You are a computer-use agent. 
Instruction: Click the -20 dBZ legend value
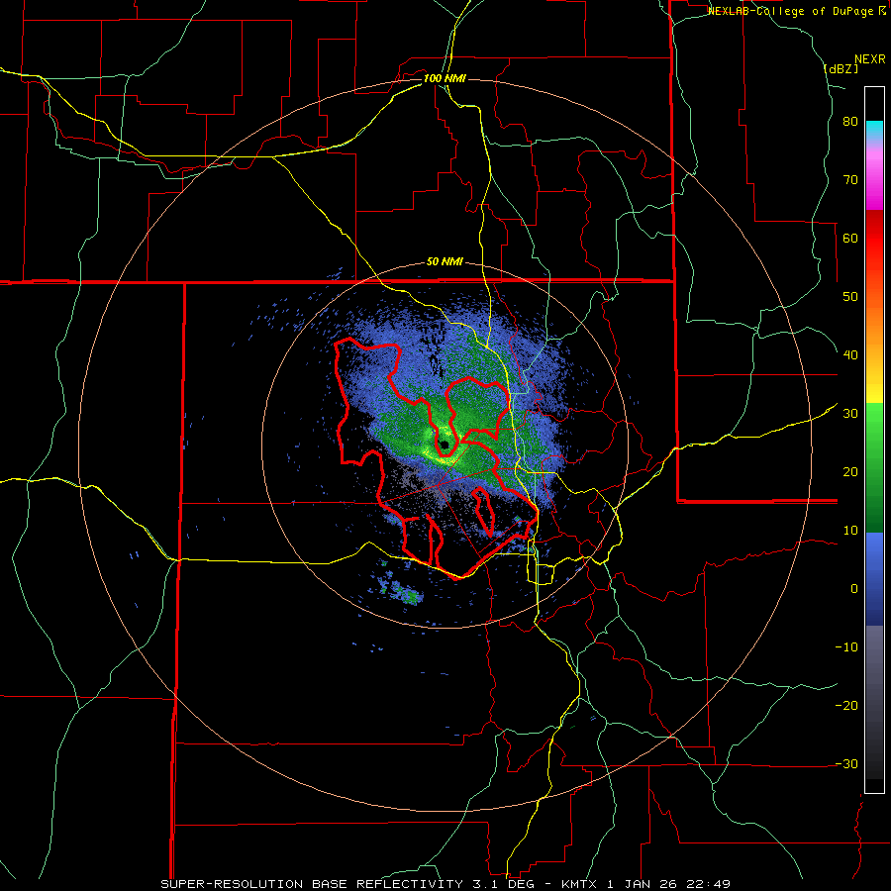pyautogui.click(x=846, y=706)
